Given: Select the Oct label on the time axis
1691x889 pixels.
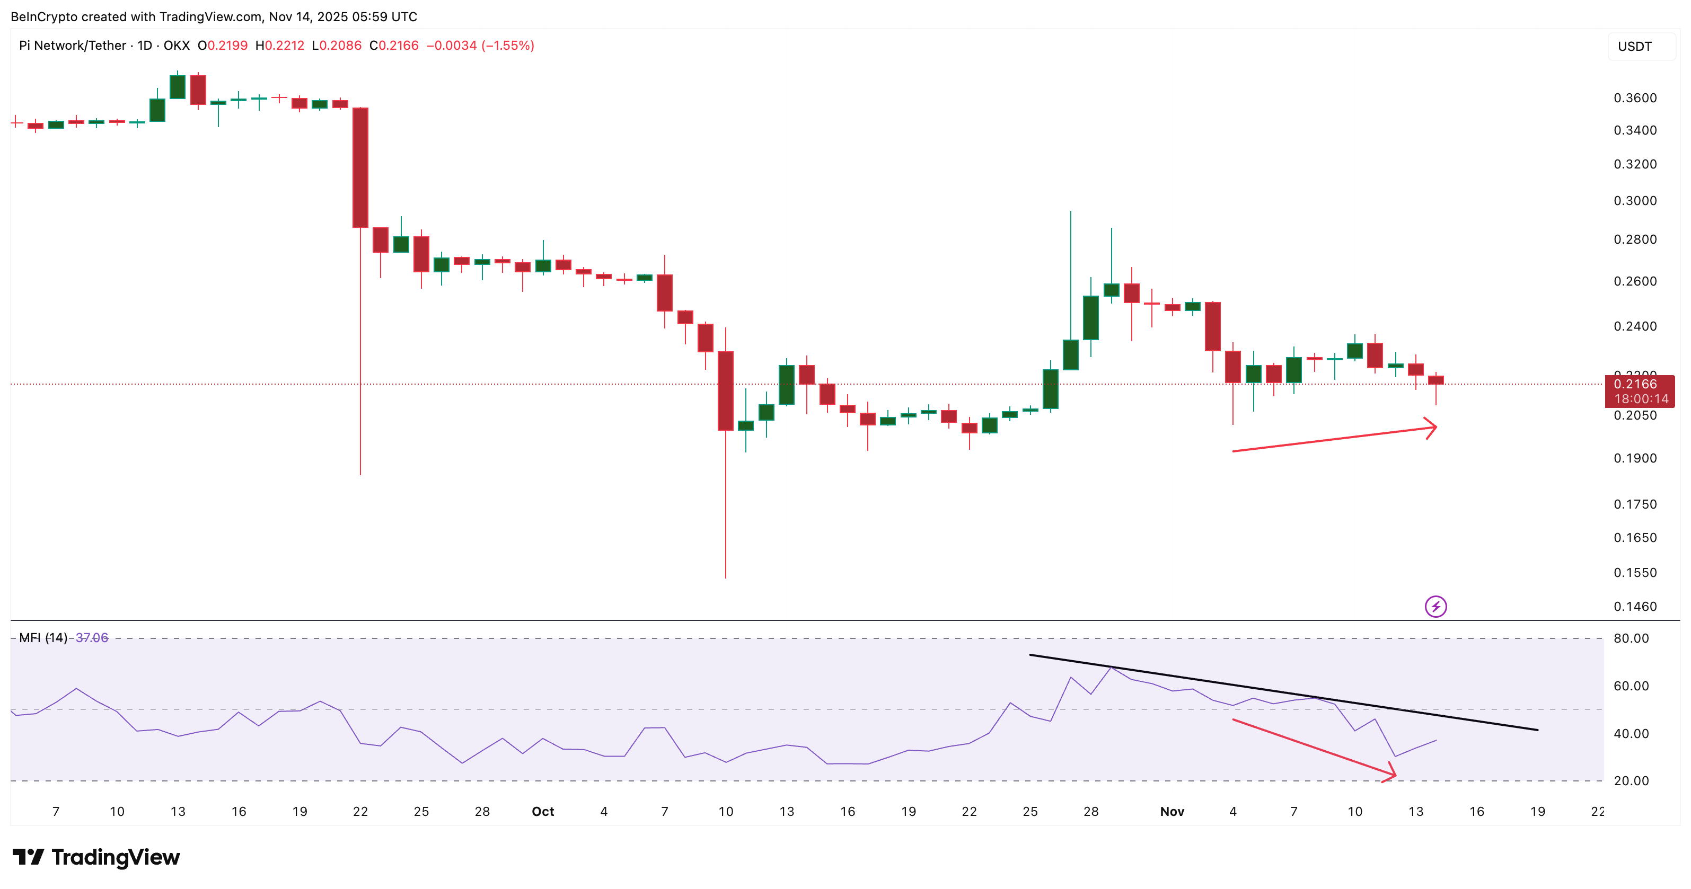Looking at the screenshot, I should click(x=543, y=811).
